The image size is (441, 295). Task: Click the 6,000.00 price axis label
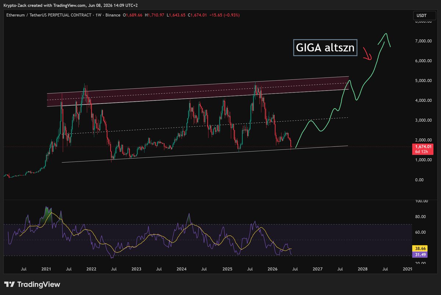click(423, 61)
